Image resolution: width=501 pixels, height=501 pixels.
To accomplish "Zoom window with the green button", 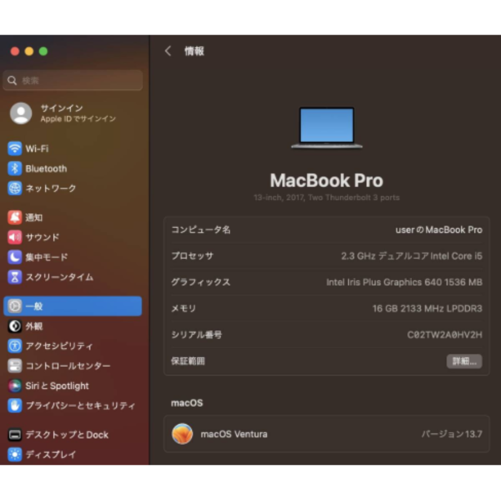I will pos(44,51).
